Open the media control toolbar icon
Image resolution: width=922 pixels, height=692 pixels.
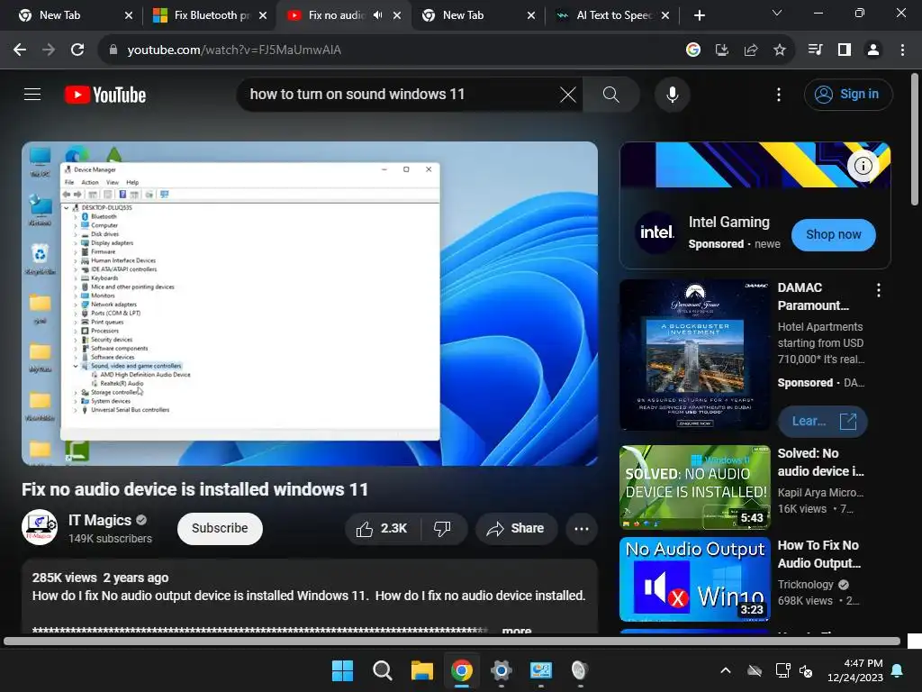point(815,50)
